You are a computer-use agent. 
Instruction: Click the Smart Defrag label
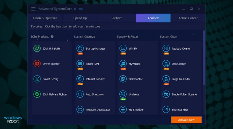click(50, 79)
